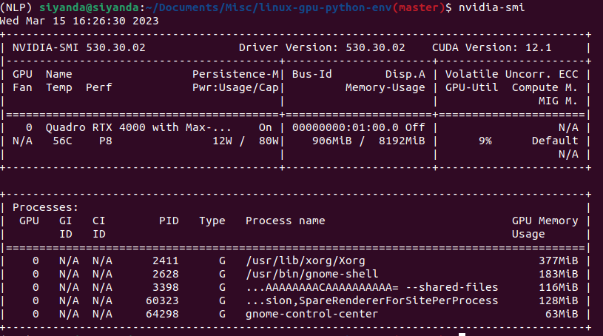
Task: Click the process '/usr/lib/xorg/Xorg'
Action: point(306,261)
